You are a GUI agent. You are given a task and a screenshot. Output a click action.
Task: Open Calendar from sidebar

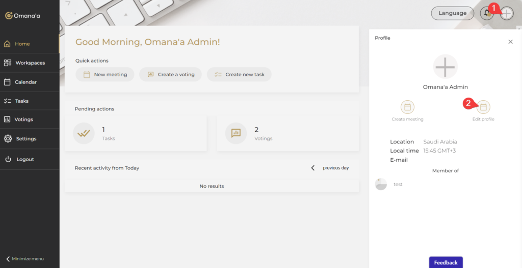tap(25, 82)
